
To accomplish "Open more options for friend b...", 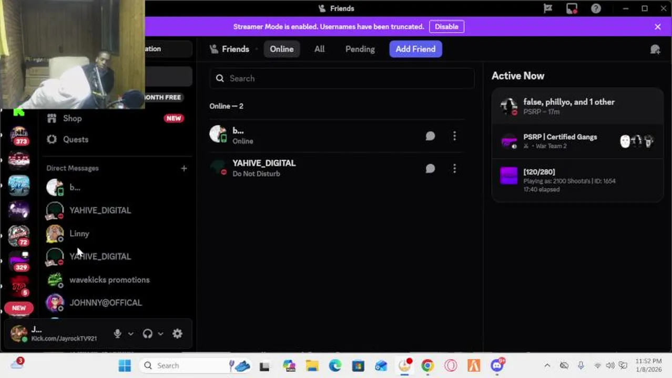I will tap(454, 136).
